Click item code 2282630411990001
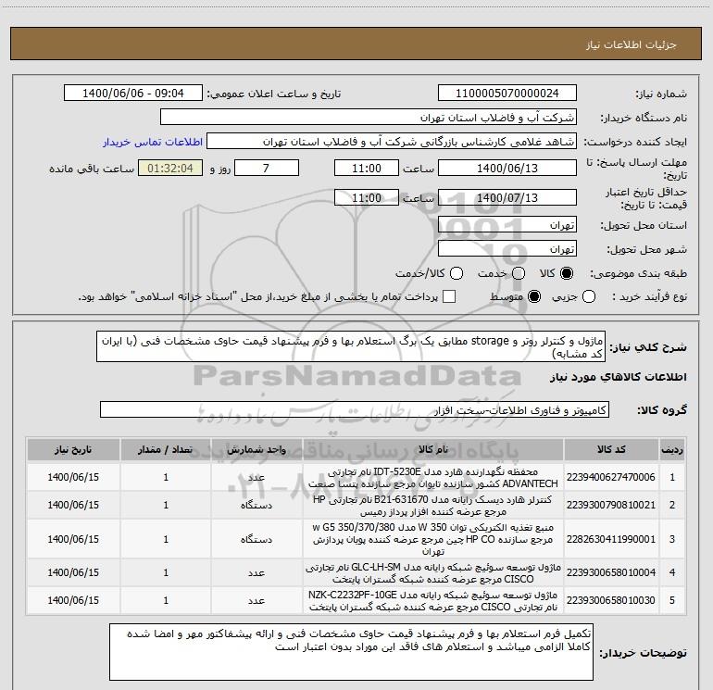 click(611, 539)
